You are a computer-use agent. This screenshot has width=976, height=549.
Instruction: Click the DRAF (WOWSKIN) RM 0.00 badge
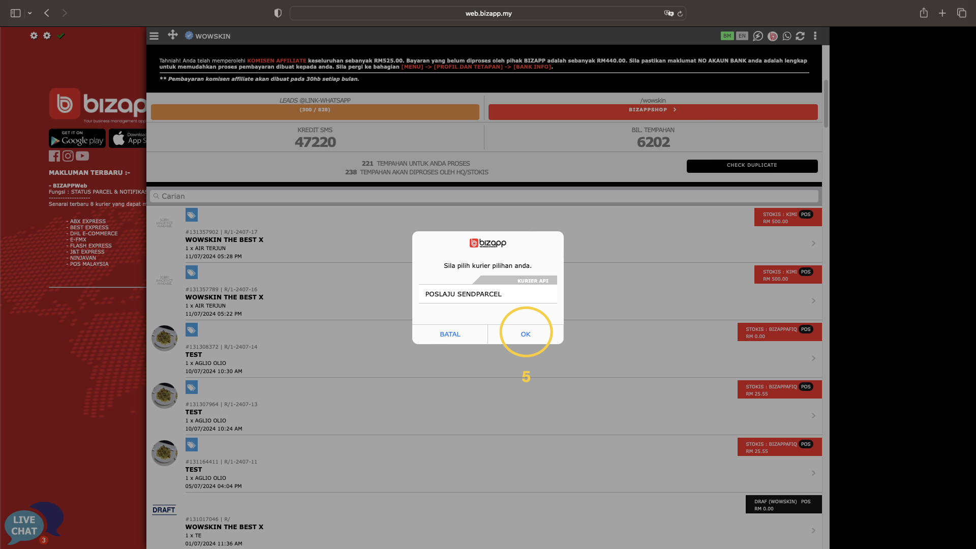(783, 505)
